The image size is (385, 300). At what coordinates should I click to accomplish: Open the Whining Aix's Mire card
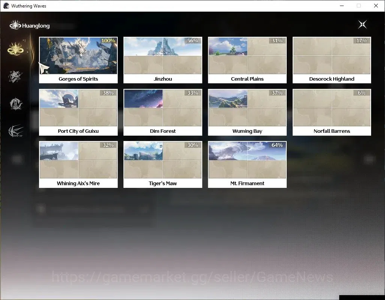(78, 165)
